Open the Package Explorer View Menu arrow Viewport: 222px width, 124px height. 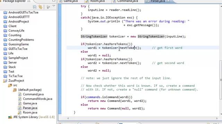[x=54, y=6]
